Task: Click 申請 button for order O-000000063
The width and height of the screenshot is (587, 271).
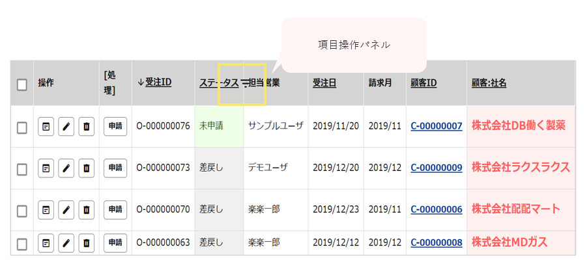Action: click(115, 243)
